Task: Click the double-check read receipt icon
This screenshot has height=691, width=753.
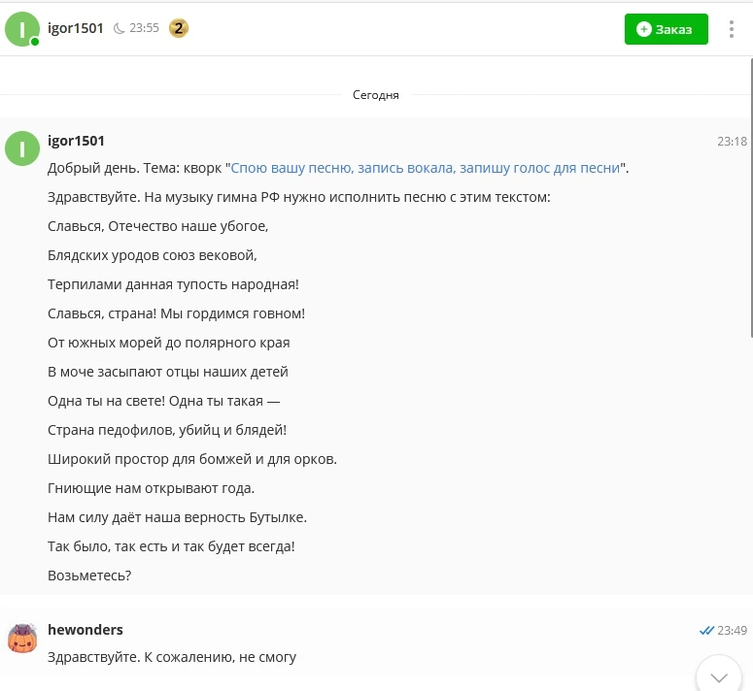Action: pos(706,631)
